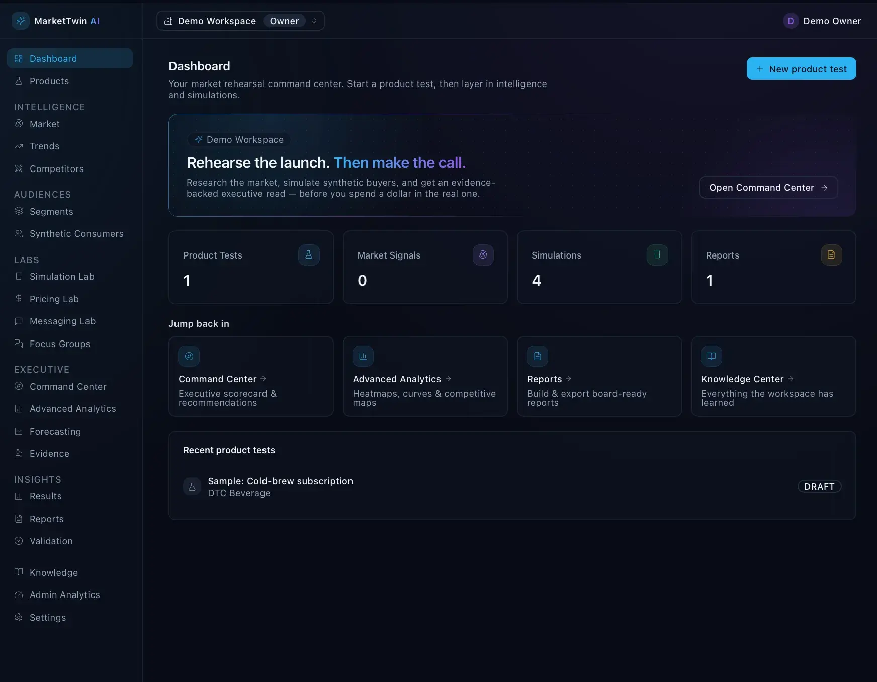
Task: Click the Trends line icon in sidebar
Action: click(x=19, y=146)
